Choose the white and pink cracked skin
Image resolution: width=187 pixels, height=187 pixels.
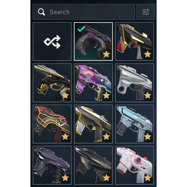134,165
